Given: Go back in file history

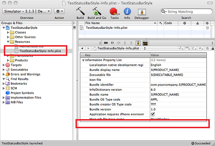Looking at the screenshot, I should [x=82, y=48].
